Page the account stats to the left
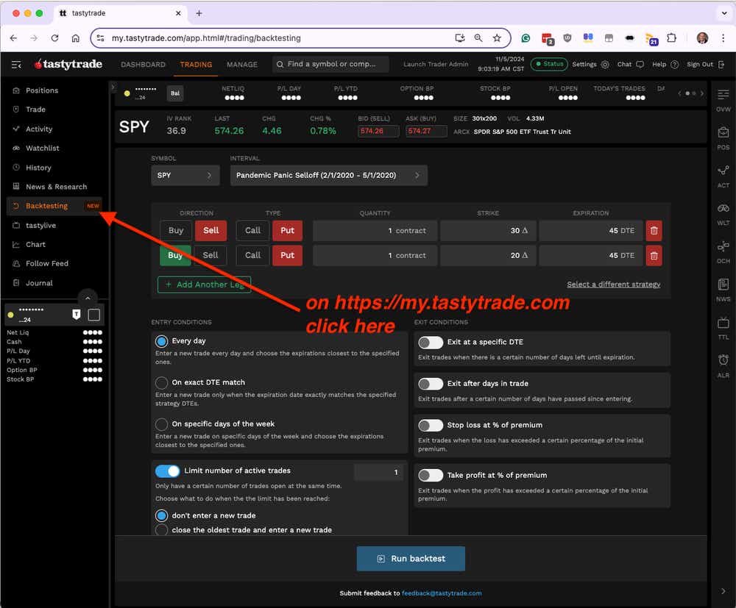The height and width of the screenshot is (608, 736). pos(679,93)
